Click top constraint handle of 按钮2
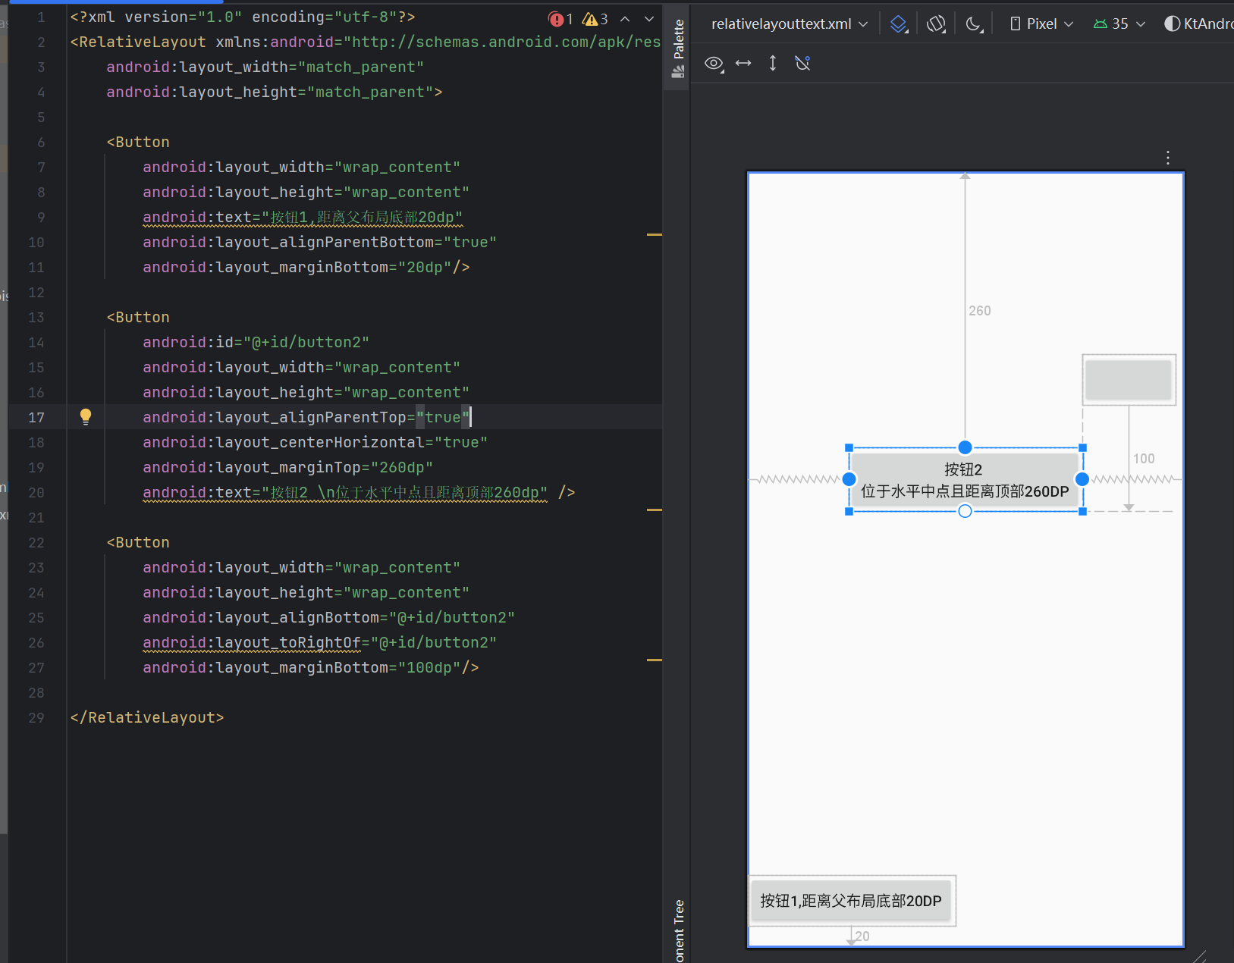Screen dimensions: 1234x963 pos(965,447)
